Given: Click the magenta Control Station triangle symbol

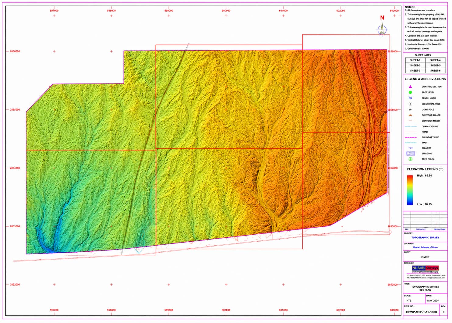Looking at the screenshot, I should click(x=410, y=87).
